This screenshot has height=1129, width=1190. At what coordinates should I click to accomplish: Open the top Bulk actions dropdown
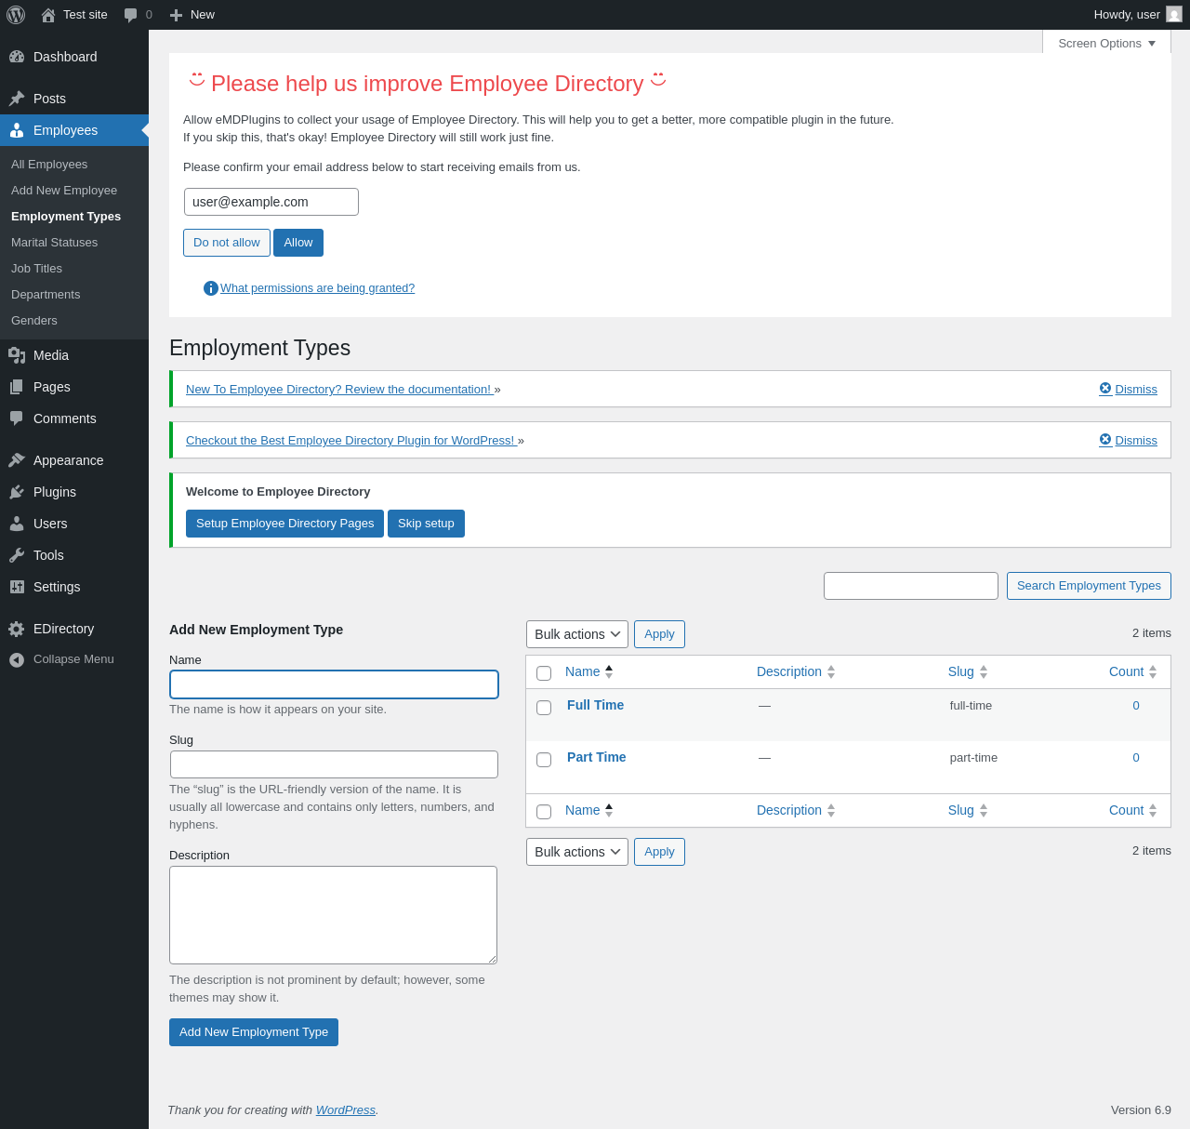tap(577, 634)
